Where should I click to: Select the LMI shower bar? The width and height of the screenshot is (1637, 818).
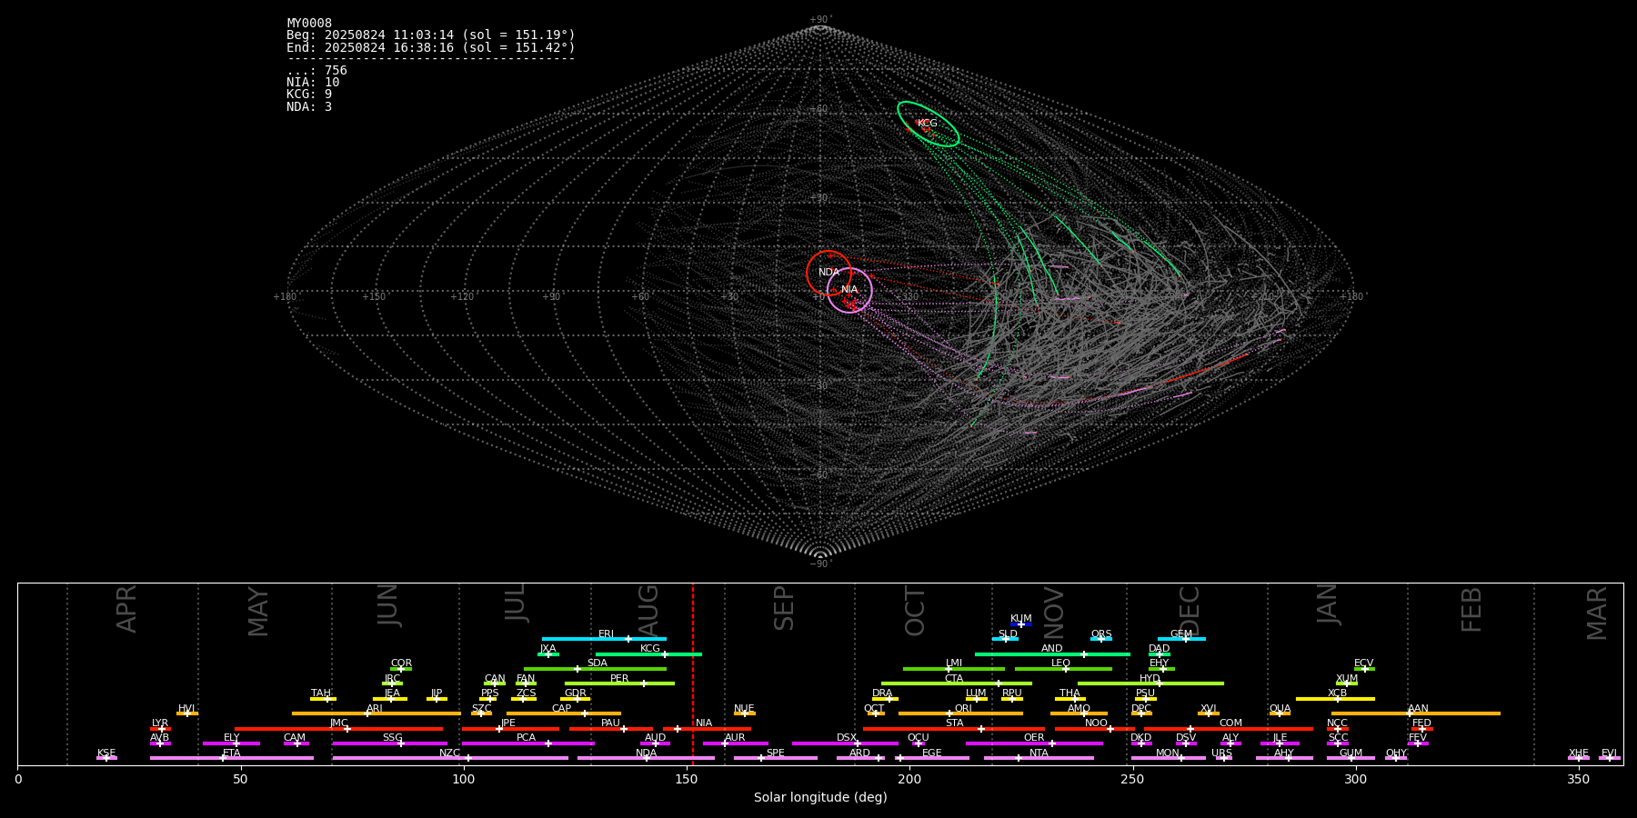[954, 669]
